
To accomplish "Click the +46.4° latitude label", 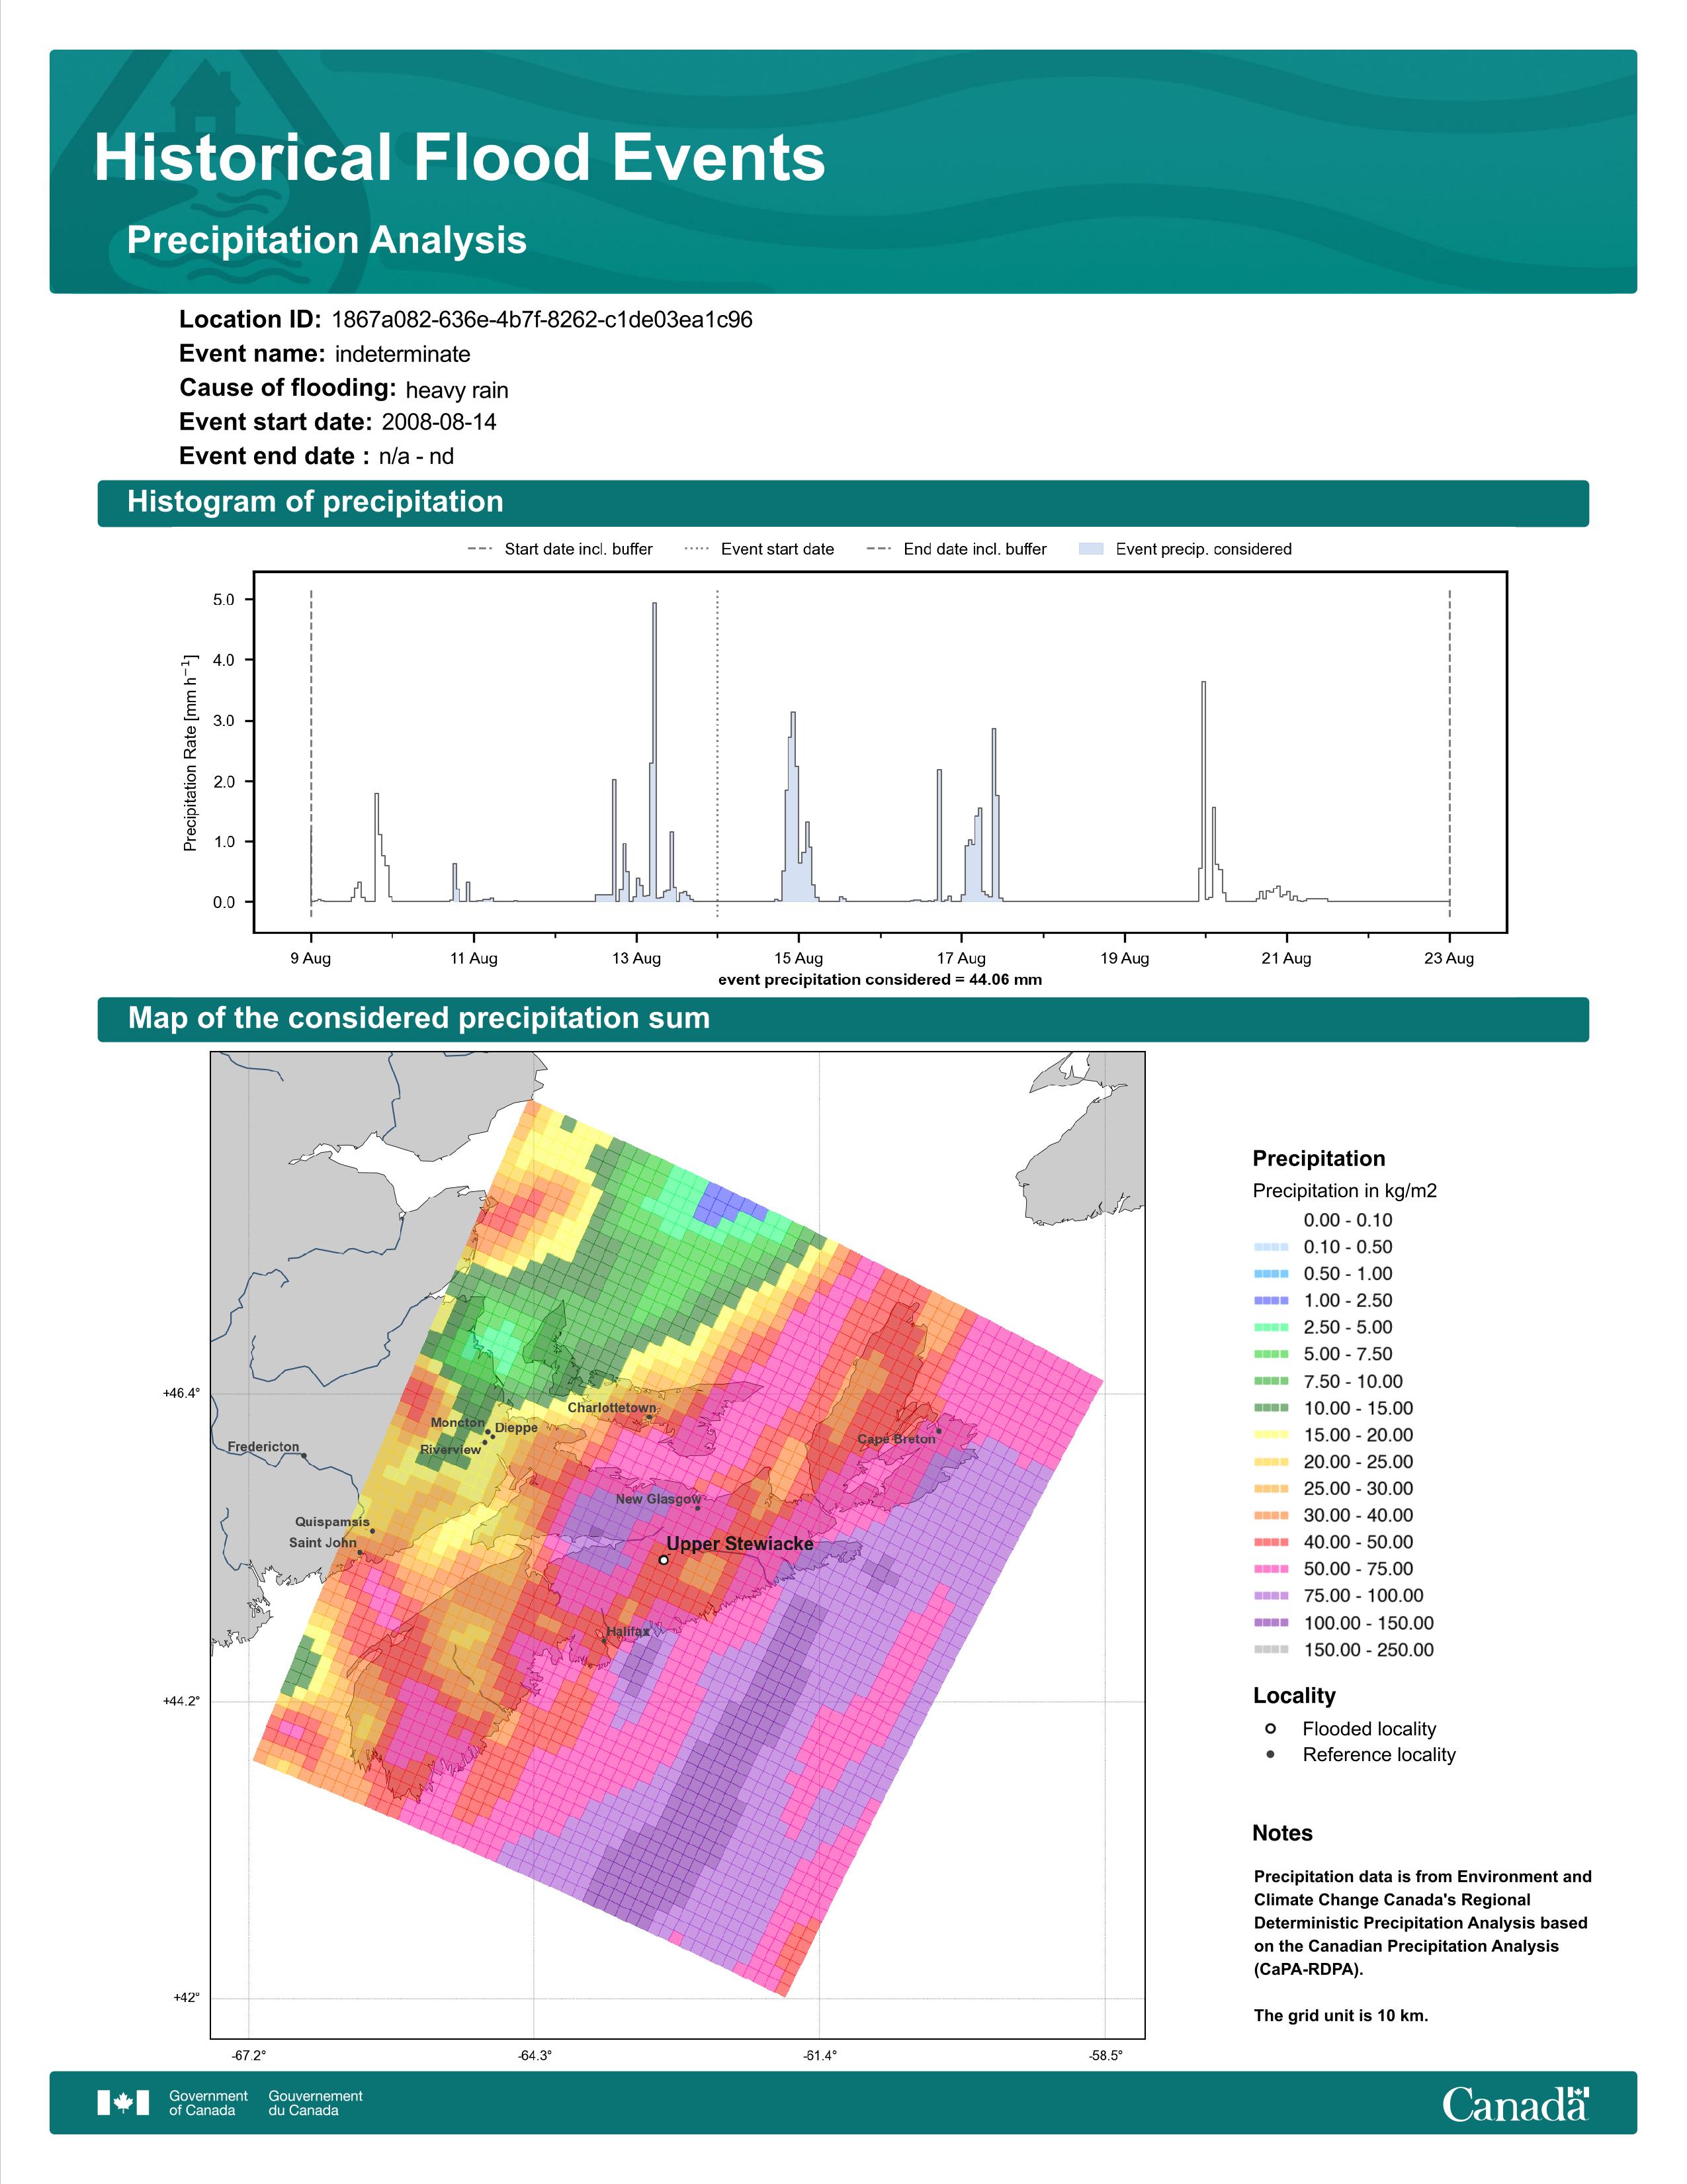I will 181,1393.
